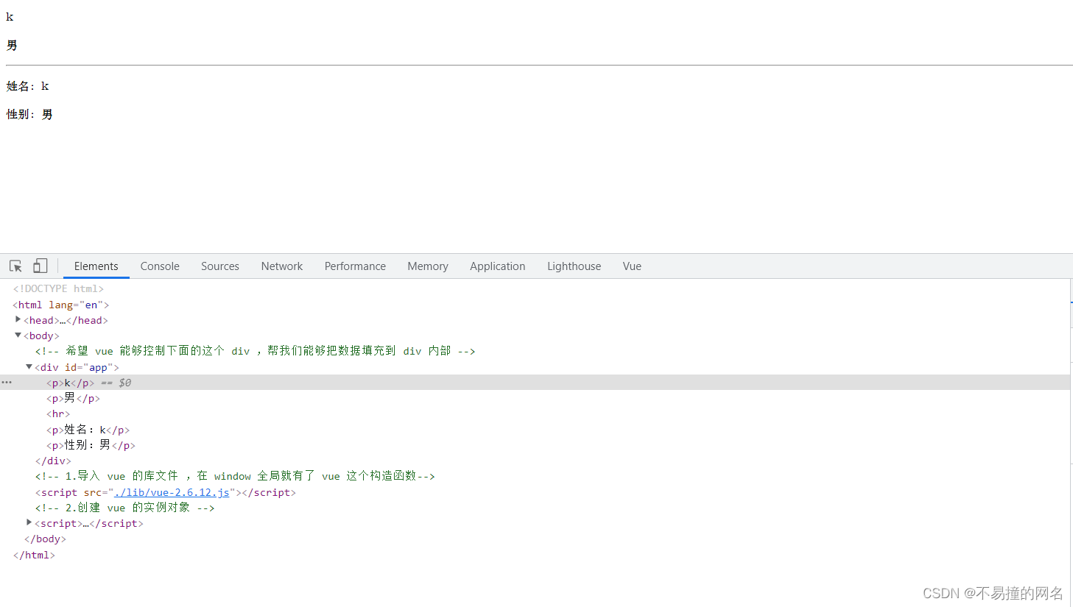Select the <!DOCTYPE html> line
Viewport: 1073px width, 607px height.
(x=58, y=289)
